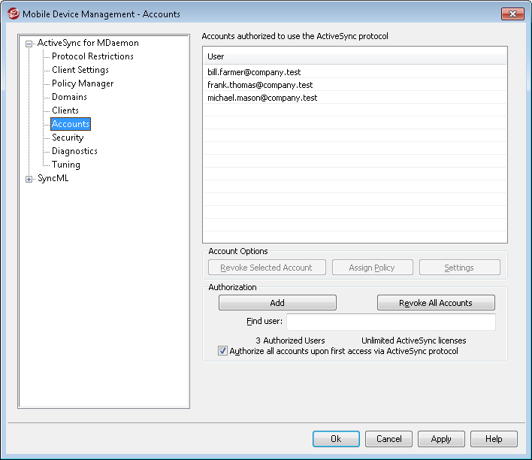This screenshot has height=460, width=532.
Task: Click the MDaemon app icon in title bar
Action: [x=14, y=14]
